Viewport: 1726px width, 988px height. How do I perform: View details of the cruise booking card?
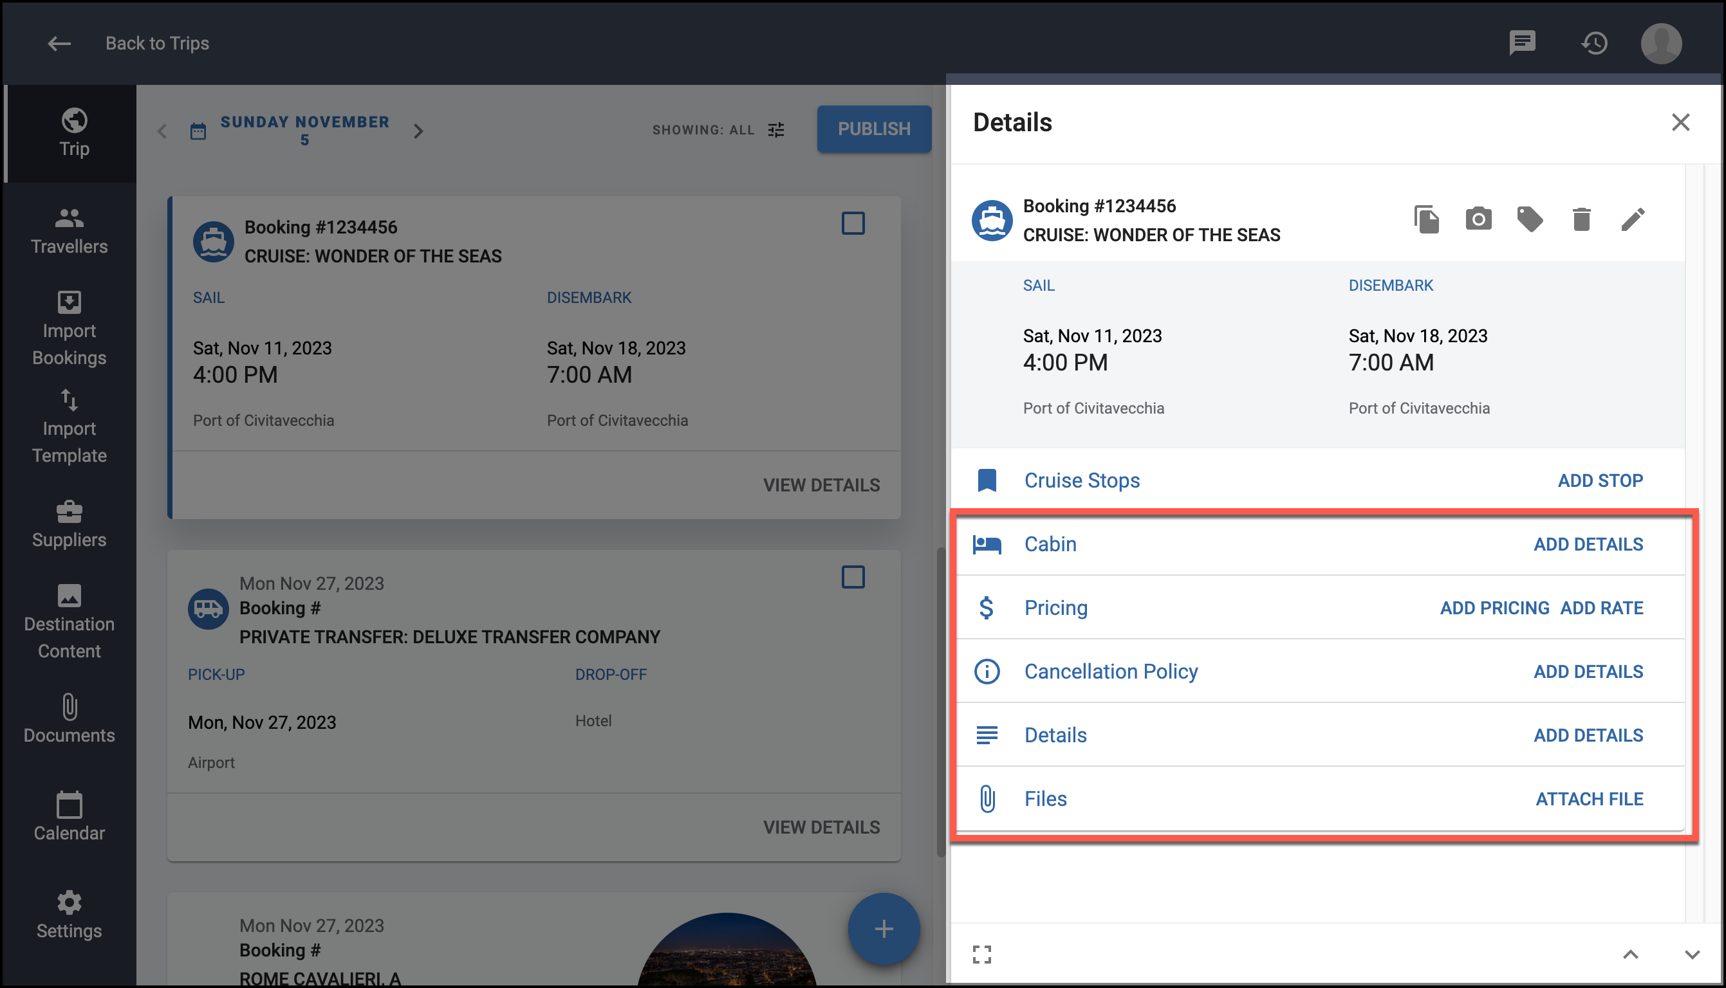821,485
